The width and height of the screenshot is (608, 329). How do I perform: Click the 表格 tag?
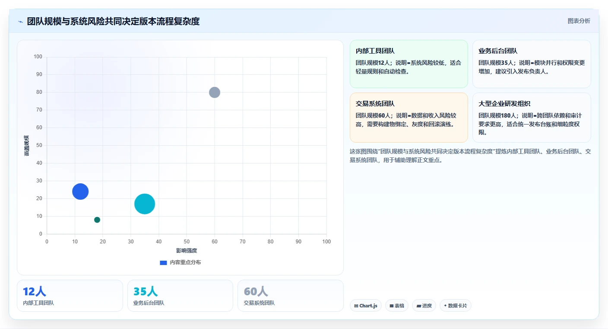[397, 306]
